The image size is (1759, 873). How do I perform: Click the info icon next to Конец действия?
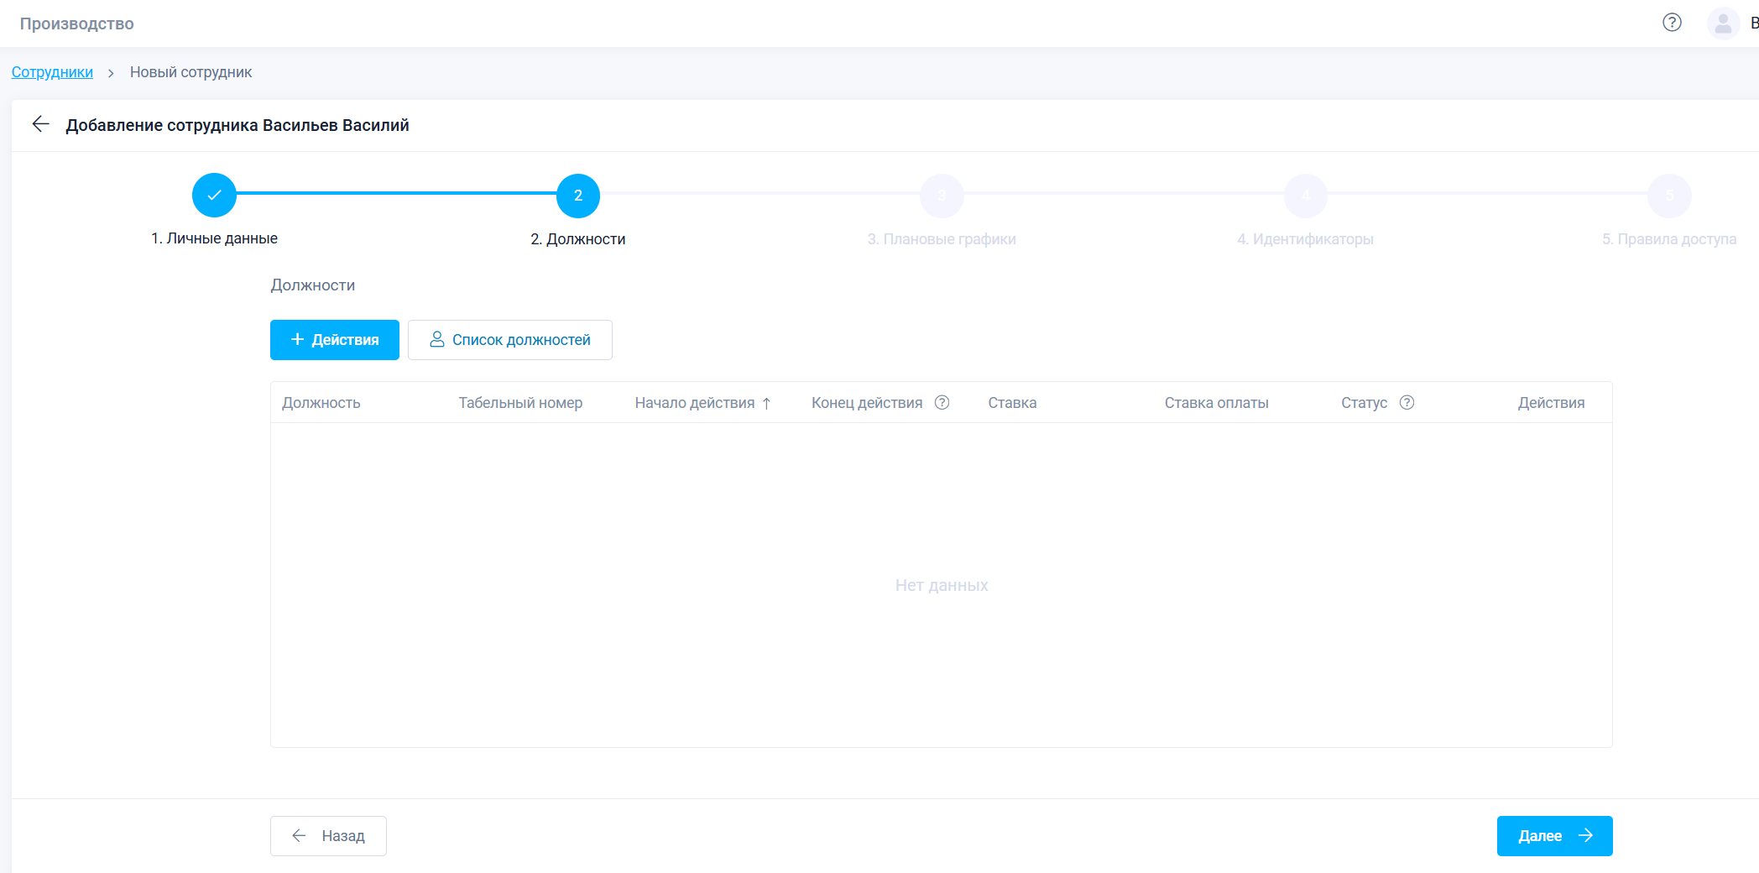[x=942, y=403]
